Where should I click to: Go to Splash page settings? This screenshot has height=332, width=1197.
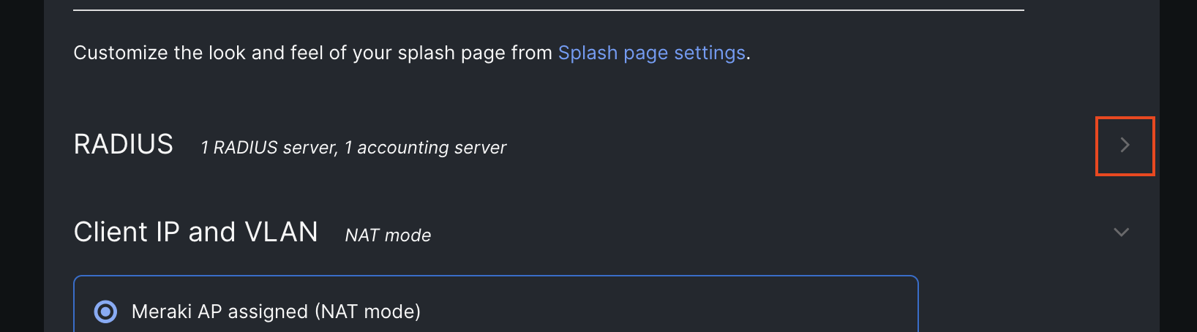coord(651,53)
